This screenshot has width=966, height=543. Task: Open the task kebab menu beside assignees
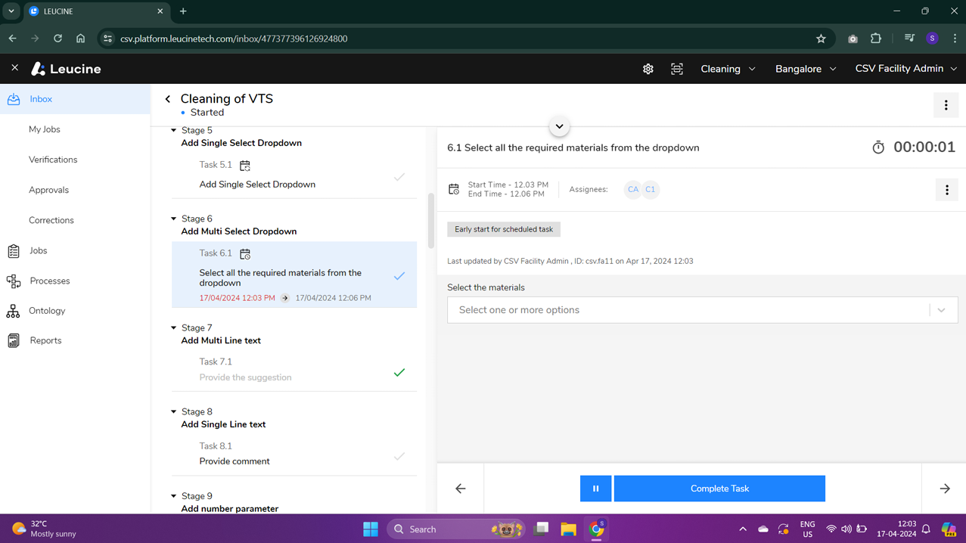946,190
